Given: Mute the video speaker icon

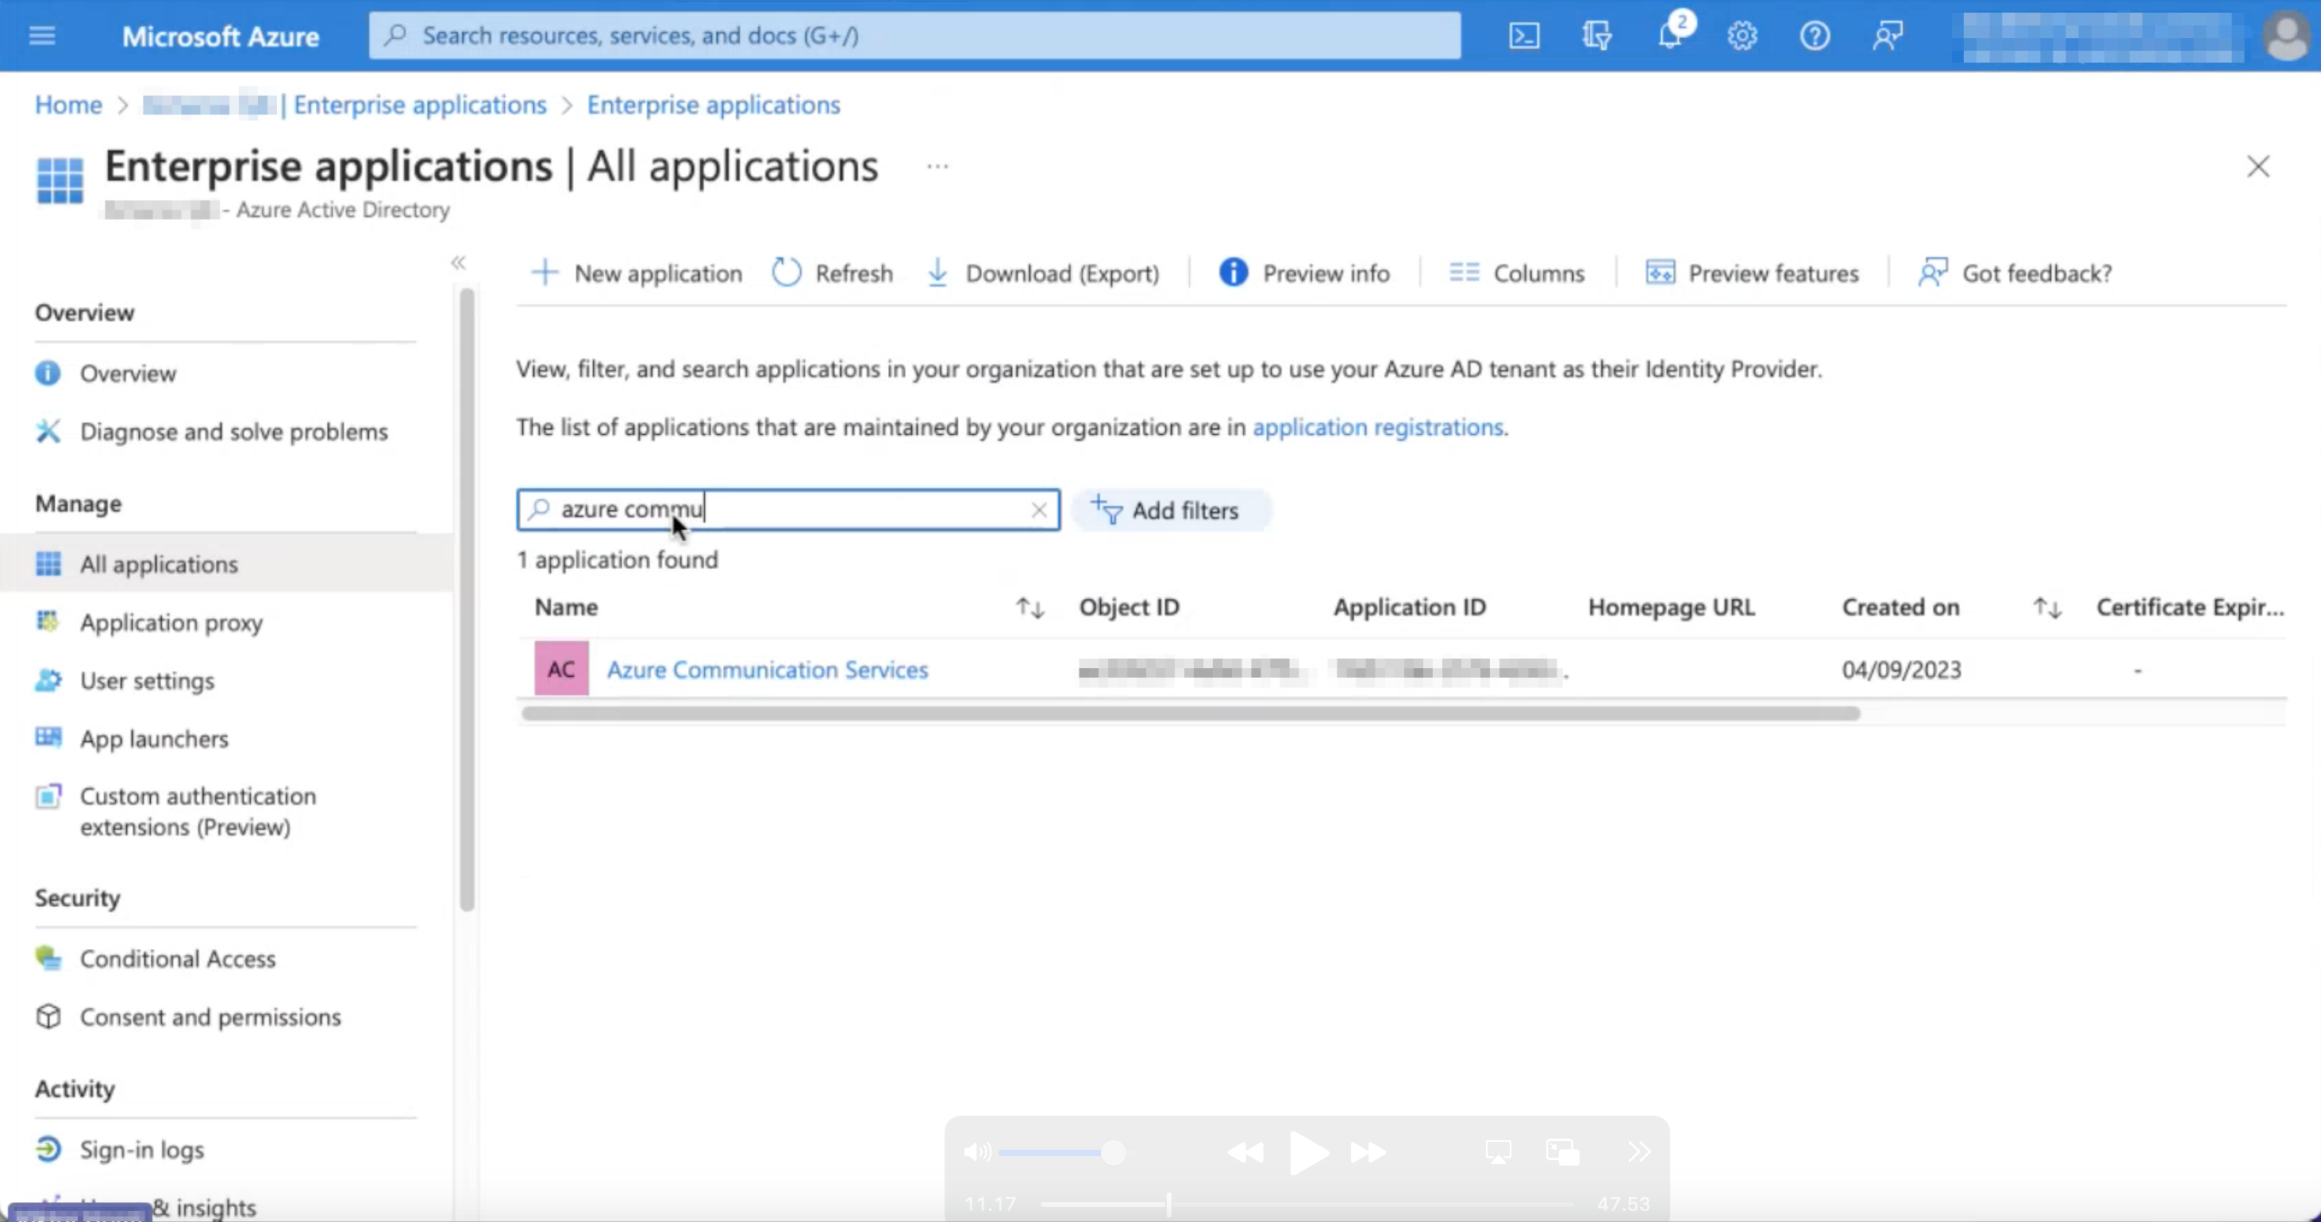Looking at the screenshot, I should (x=976, y=1153).
